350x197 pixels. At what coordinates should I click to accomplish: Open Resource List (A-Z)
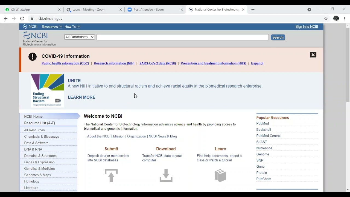coord(49,123)
